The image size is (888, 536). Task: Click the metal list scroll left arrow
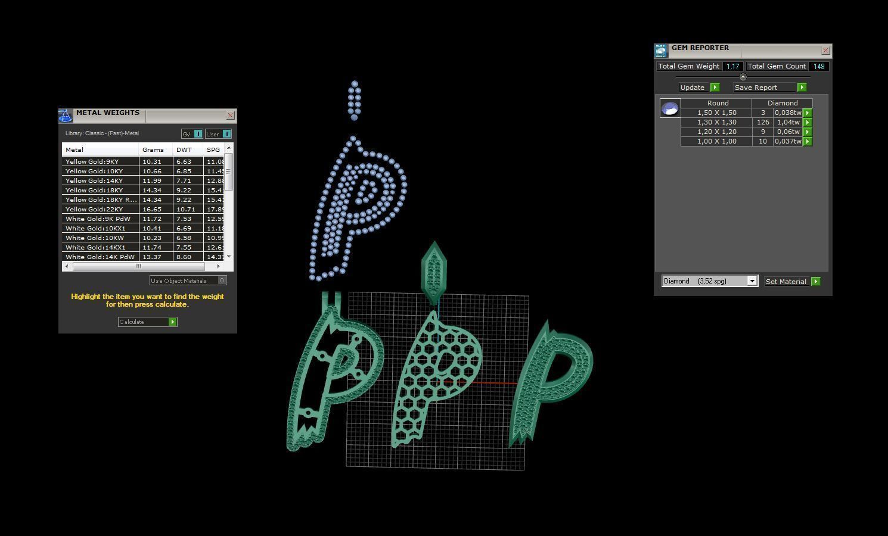pos(66,266)
